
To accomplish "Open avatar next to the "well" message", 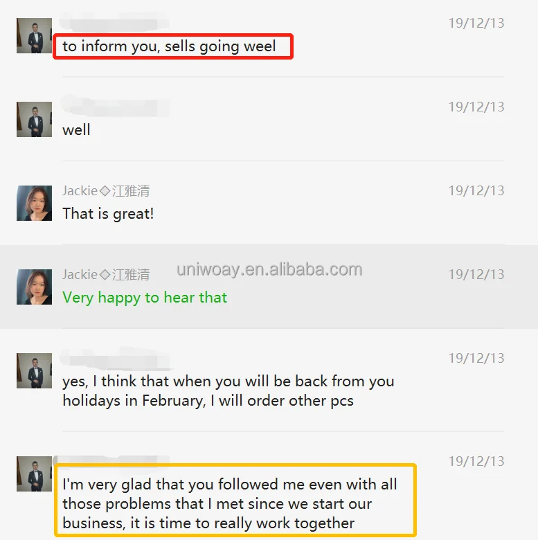I will [x=34, y=119].
